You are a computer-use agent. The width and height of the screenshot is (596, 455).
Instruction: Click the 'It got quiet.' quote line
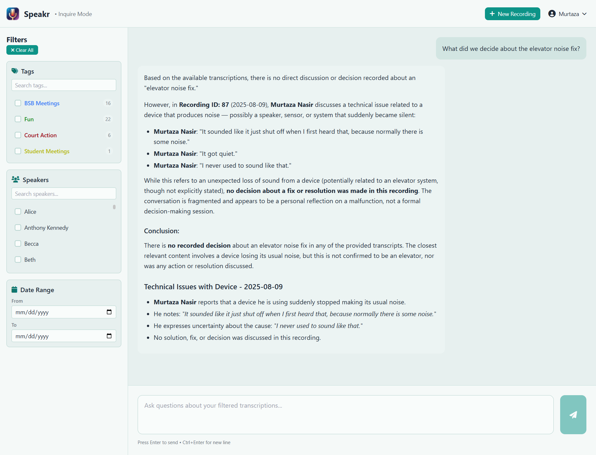[196, 154]
